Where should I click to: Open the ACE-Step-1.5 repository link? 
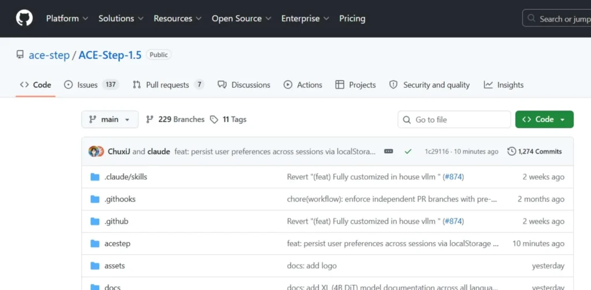(110, 55)
